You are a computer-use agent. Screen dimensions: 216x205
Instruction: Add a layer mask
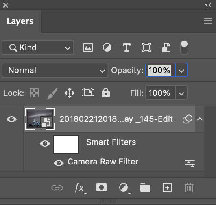click(x=101, y=188)
